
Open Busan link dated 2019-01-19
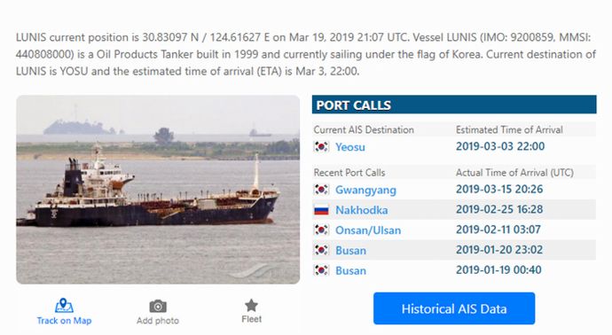click(x=350, y=270)
